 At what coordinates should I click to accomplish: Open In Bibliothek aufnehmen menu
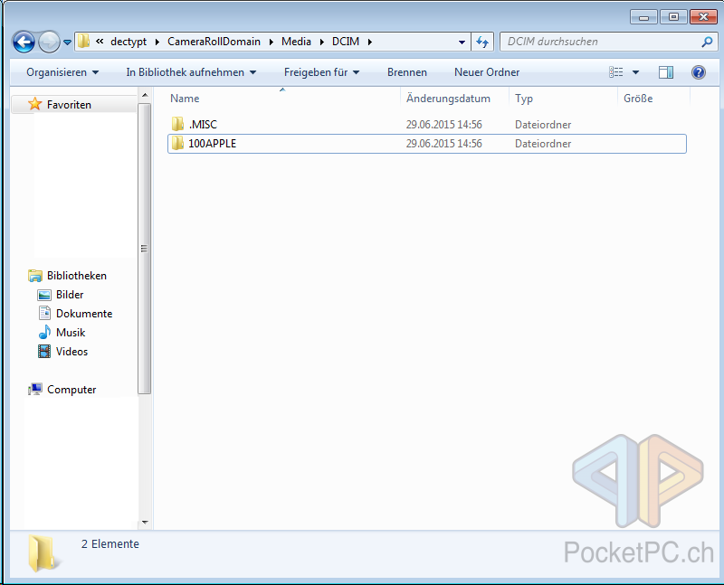[191, 72]
